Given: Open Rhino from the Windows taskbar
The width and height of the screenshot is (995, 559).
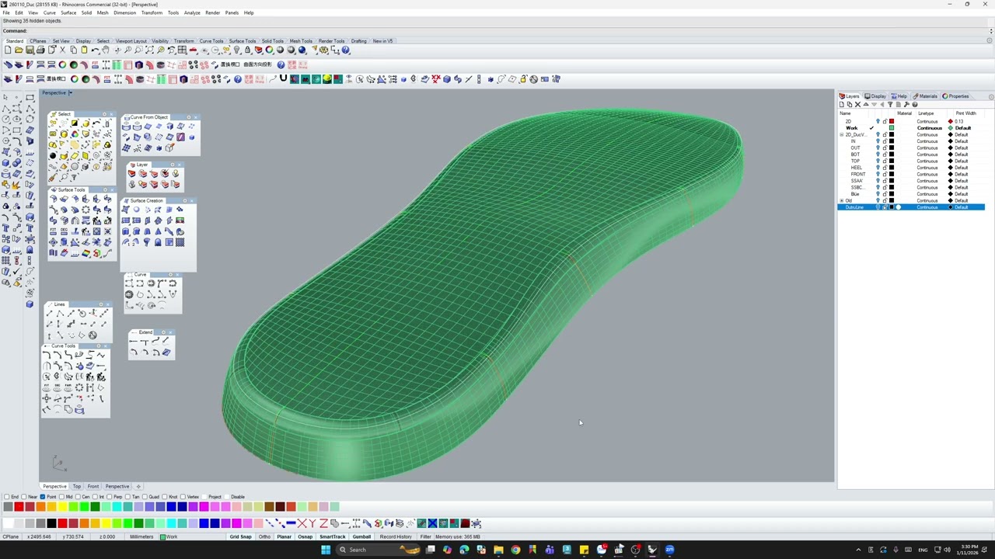Looking at the screenshot, I should tap(652, 550).
